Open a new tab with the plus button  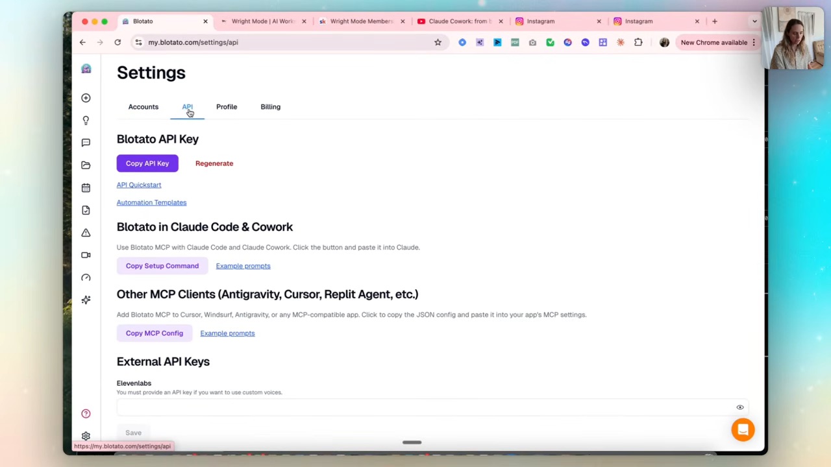click(714, 21)
